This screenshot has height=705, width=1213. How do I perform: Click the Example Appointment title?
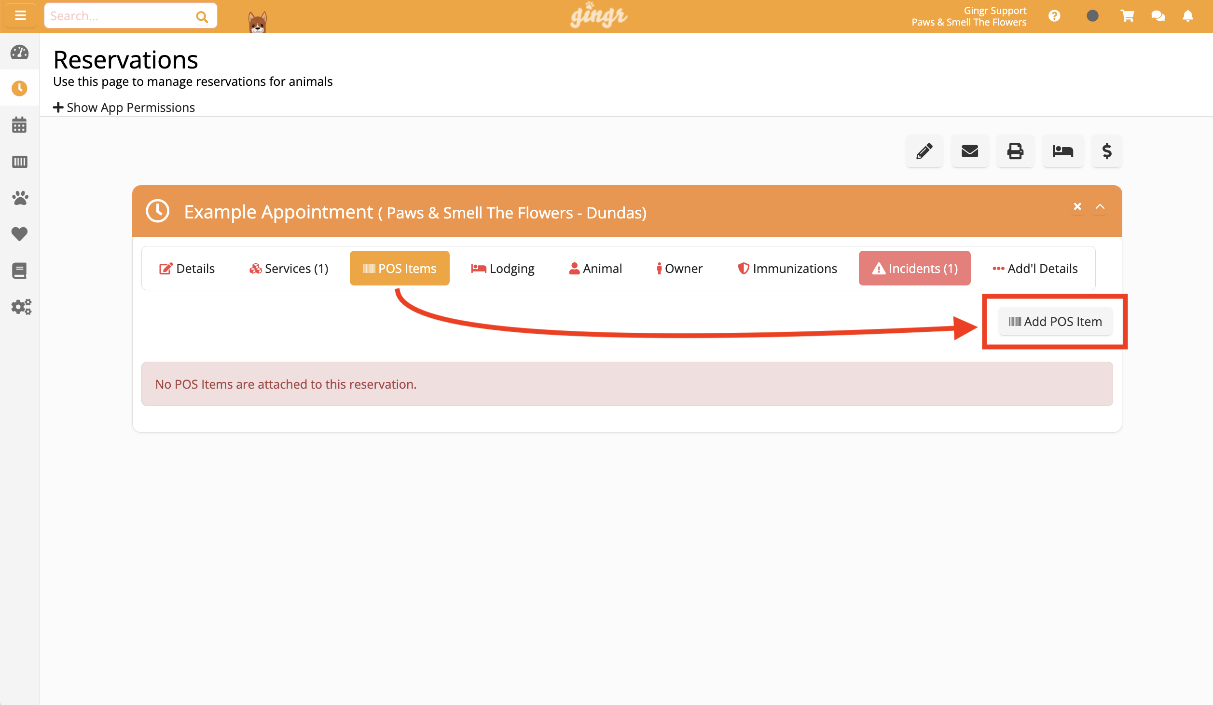click(278, 212)
